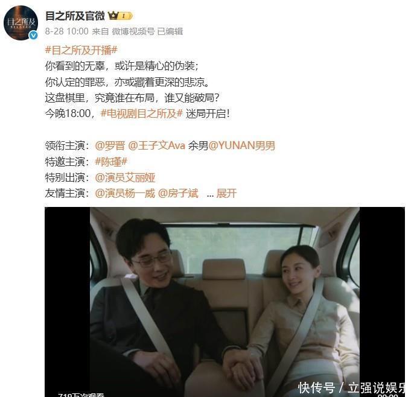Open the 微博视频号 source link

point(133,31)
